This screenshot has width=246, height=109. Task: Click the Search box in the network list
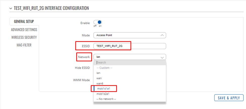tap(130, 63)
